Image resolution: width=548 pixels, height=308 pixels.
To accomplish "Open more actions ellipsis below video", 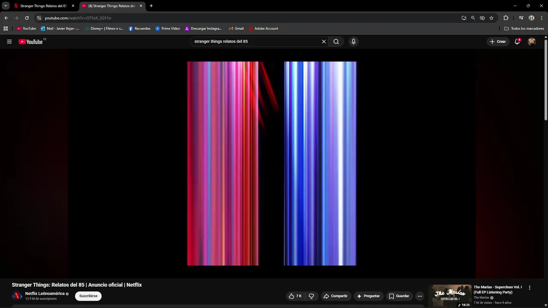I will pos(420,296).
